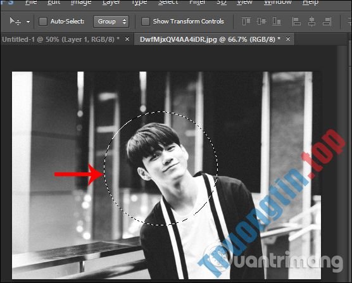Open the Help menu
This screenshot has height=283, width=352.
[x=310, y=3]
